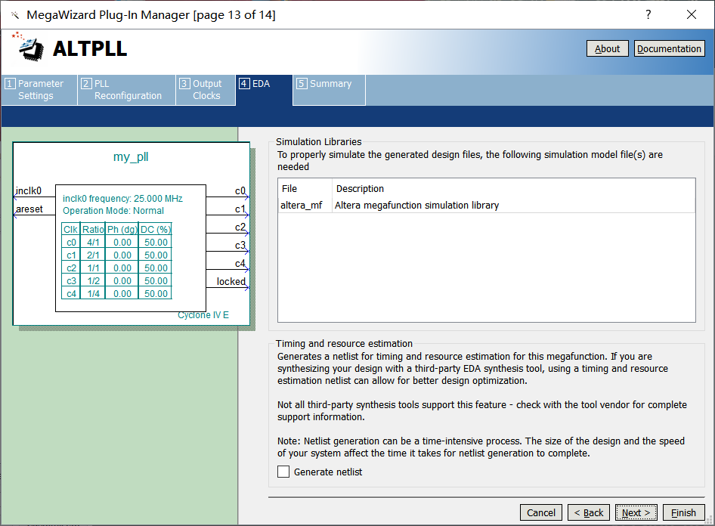Select the EDA tab
Screen dimensions: 715x526
point(263,84)
